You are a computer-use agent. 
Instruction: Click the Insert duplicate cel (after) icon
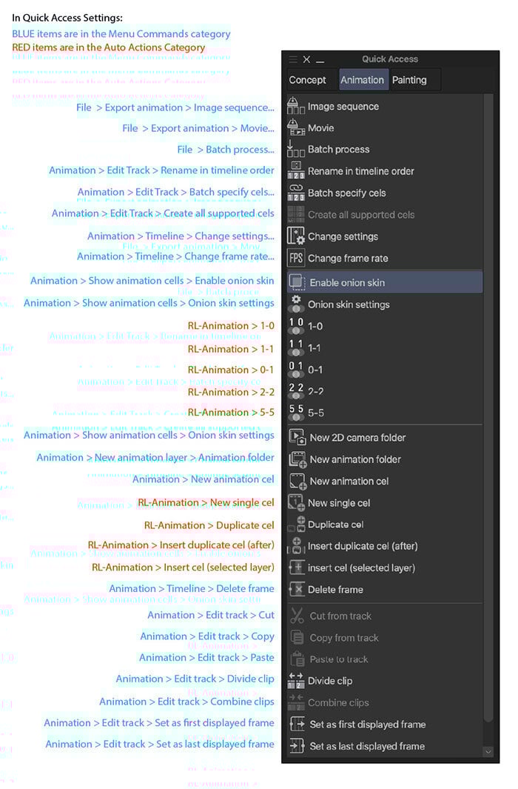tap(296, 546)
